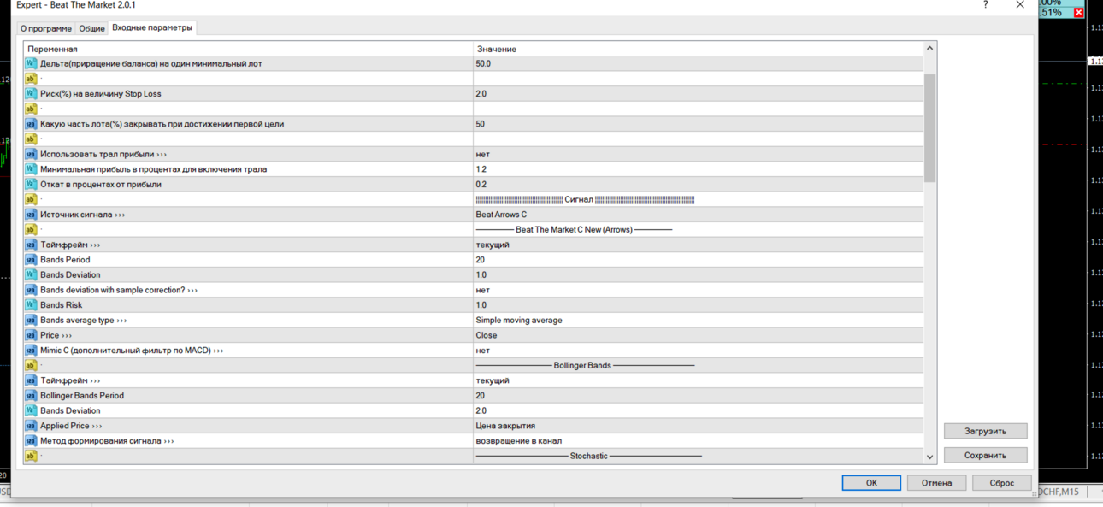Click the icon beside 'Bands average type'
Screen dimensions: 1103x507
[x=31, y=320]
